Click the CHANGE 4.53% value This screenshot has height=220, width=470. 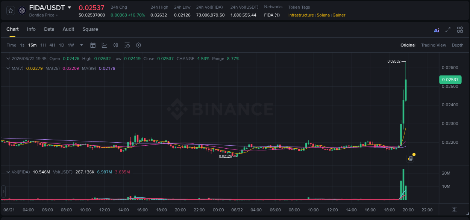(203, 59)
